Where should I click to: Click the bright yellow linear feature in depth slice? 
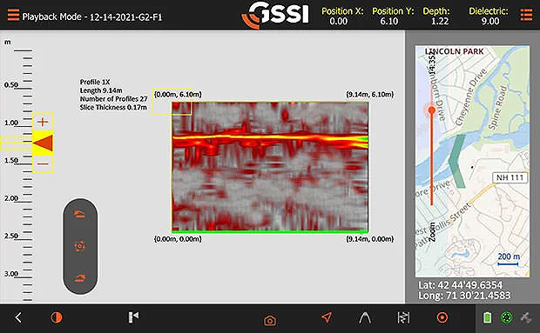click(x=270, y=137)
